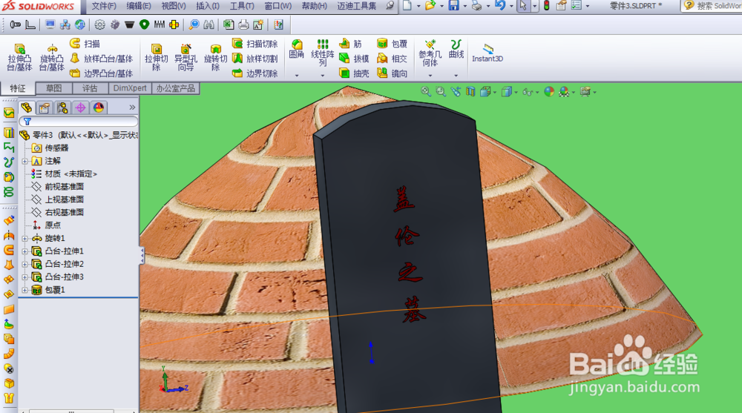Click the 旋转切除 revolved cut tool
This screenshot has width=742, height=413.
tap(215, 57)
